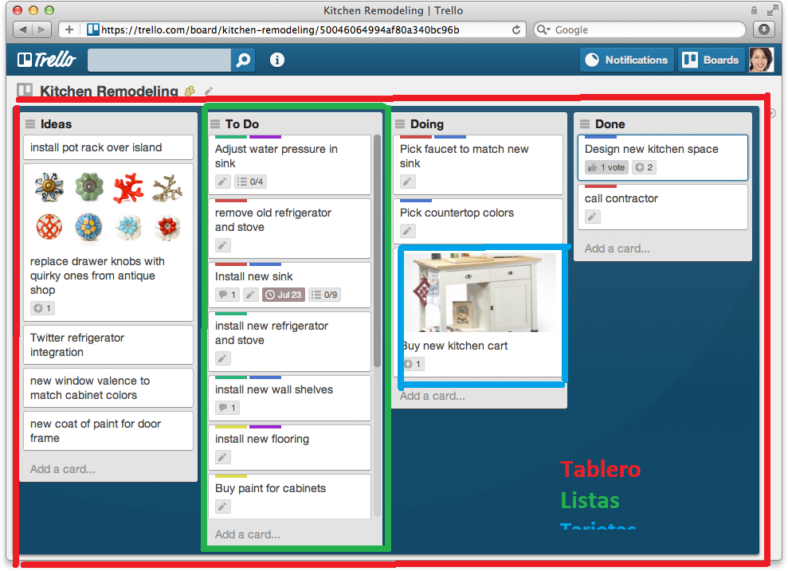Click the Jul 23 due date badge
Viewport: 788px width, 571px height.
pyautogui.click(x=284, y=295)
